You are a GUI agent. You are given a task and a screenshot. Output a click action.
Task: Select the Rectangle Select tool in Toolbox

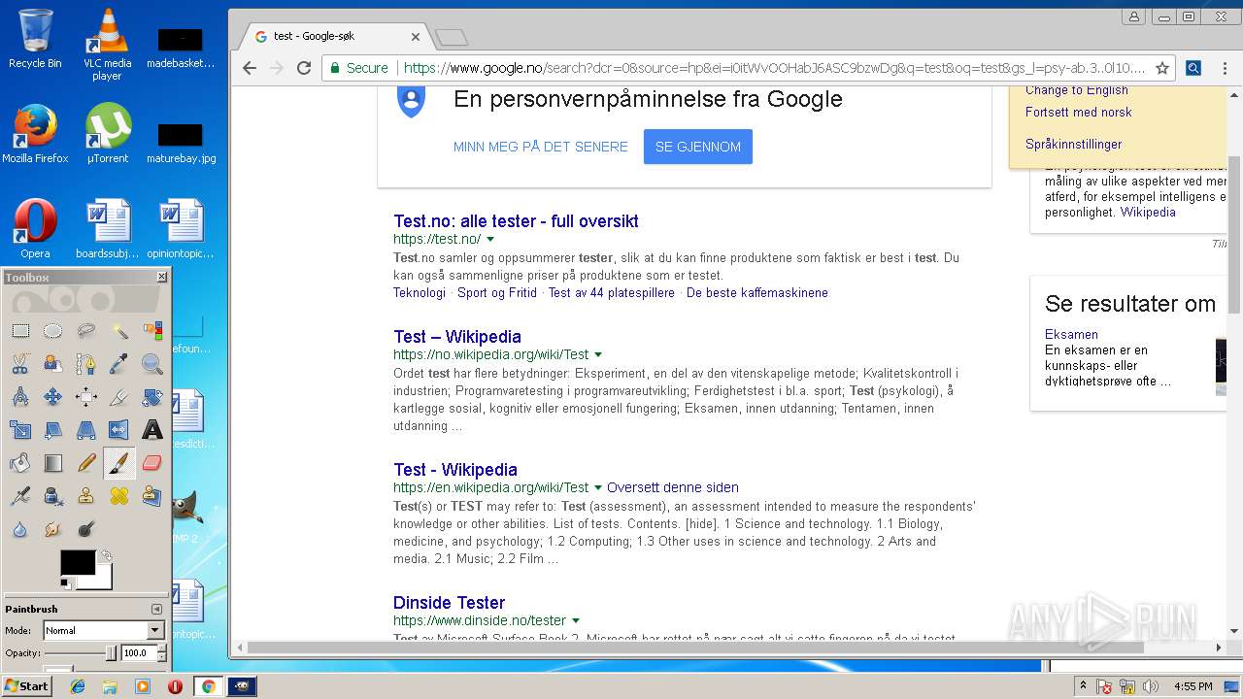tap(20, 331)
